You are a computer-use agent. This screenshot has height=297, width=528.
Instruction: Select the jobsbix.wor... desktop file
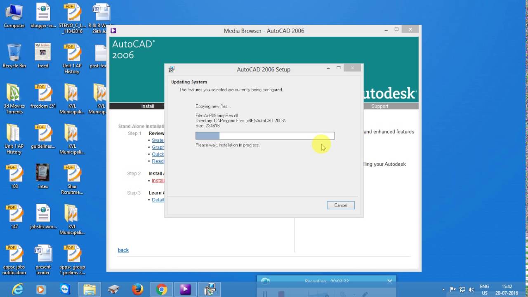coord(43,217)
